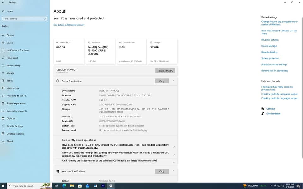Screen dimensions: 303x189
Task: Click the volume speaker tray icon
Action: coord(283,186)
